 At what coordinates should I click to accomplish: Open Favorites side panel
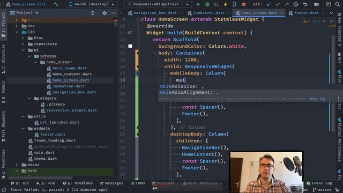(4, 164)
